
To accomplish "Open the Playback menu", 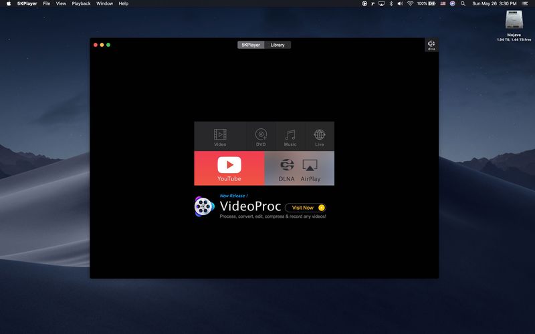I will pos(81,3).
